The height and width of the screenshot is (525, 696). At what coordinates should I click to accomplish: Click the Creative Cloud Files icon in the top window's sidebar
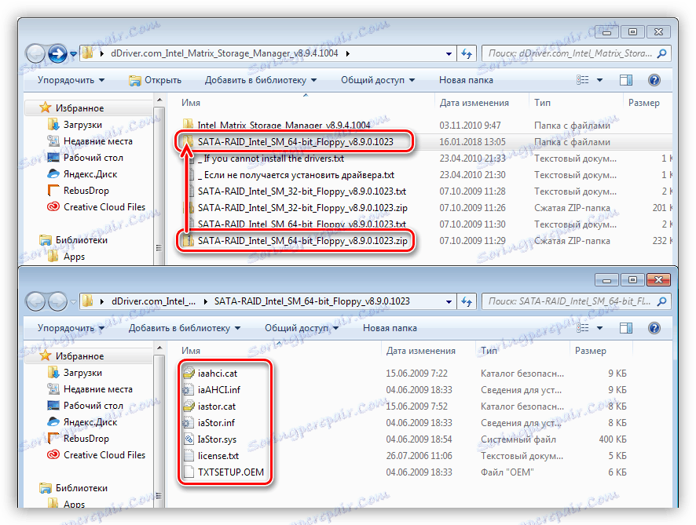[53, 206]
